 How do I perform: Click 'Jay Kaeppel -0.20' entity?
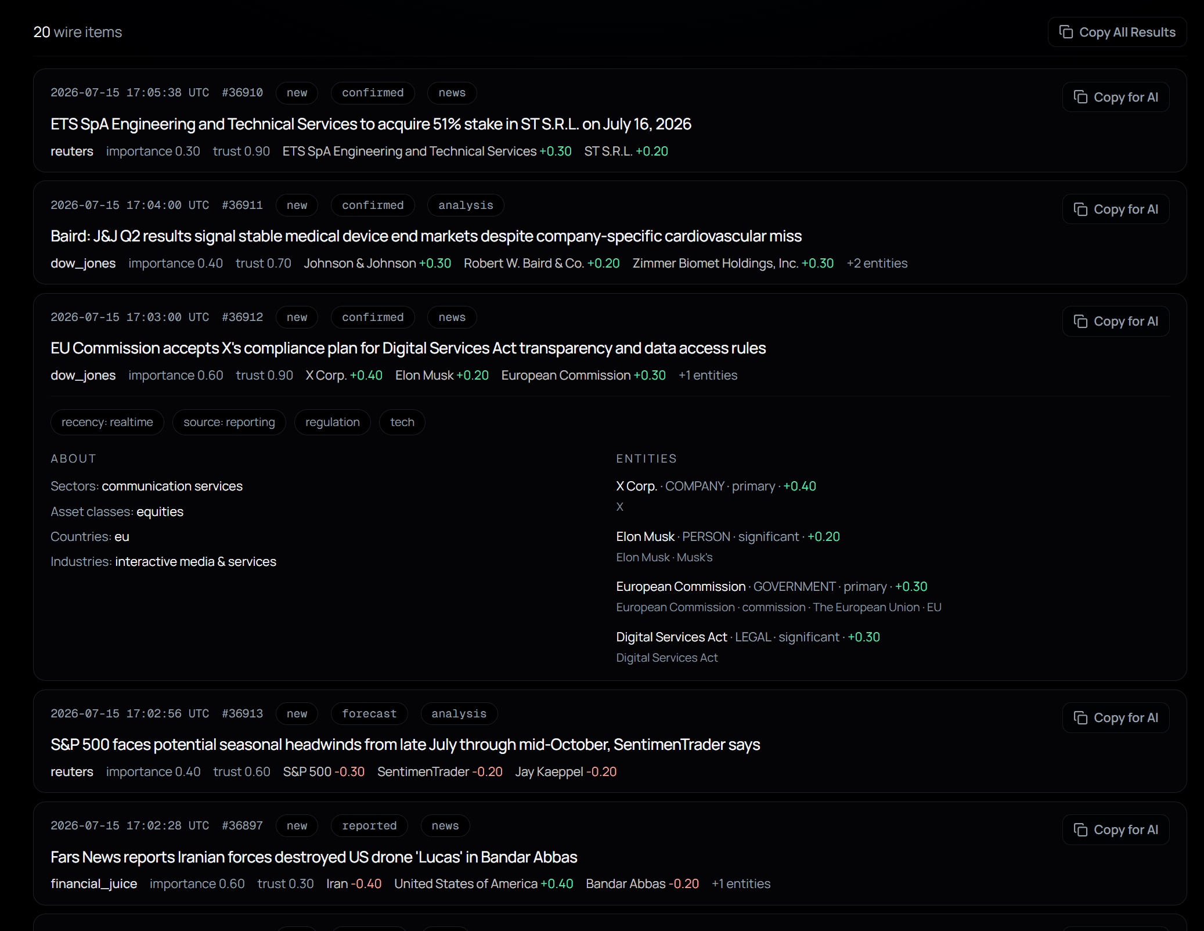click(565, 771)
